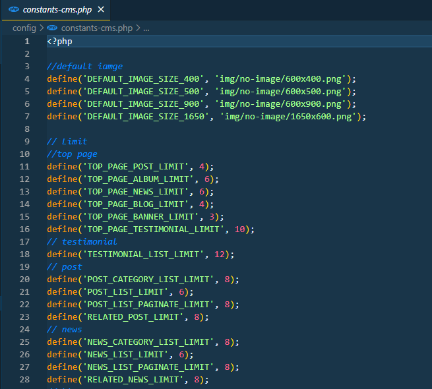The image size is (432, 389).
Task: Click the '// Limit' comment
Action: point(67,142)
